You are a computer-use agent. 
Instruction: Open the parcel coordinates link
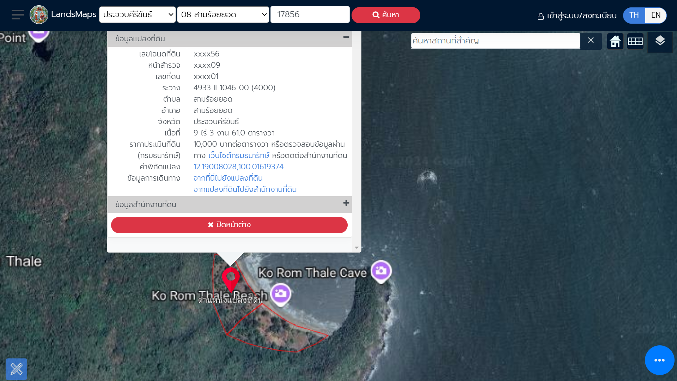click(x=238, y=167)
